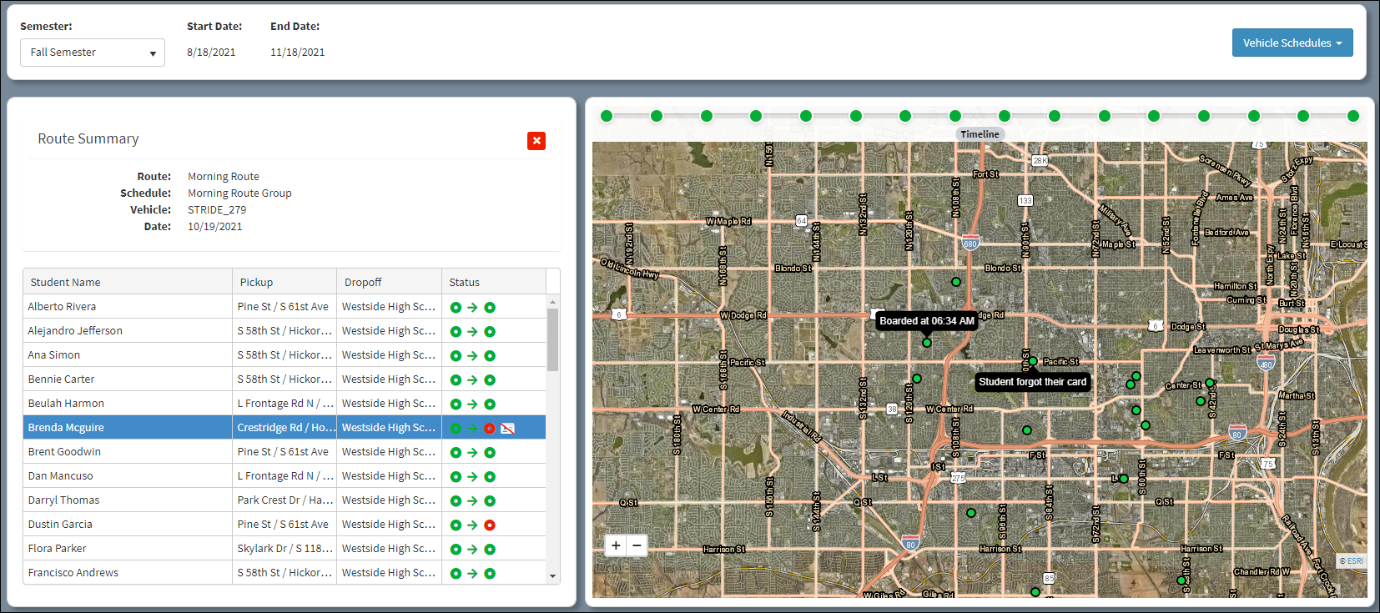The image size is (1380, 613).
Task: Click green dropoff status icon for Alberto Rivera
Action: click(490, 308)
